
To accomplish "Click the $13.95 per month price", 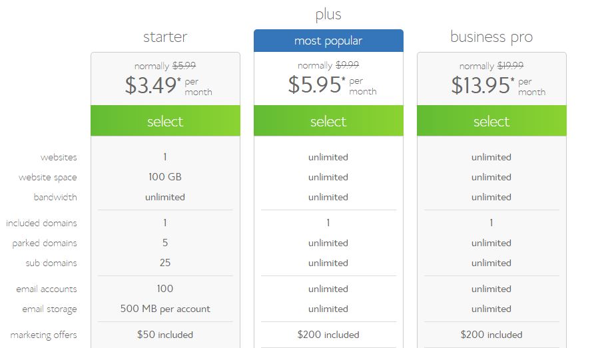I will pos(498,85).
